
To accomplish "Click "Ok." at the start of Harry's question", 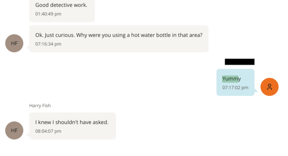I will [x=39, y=35].
